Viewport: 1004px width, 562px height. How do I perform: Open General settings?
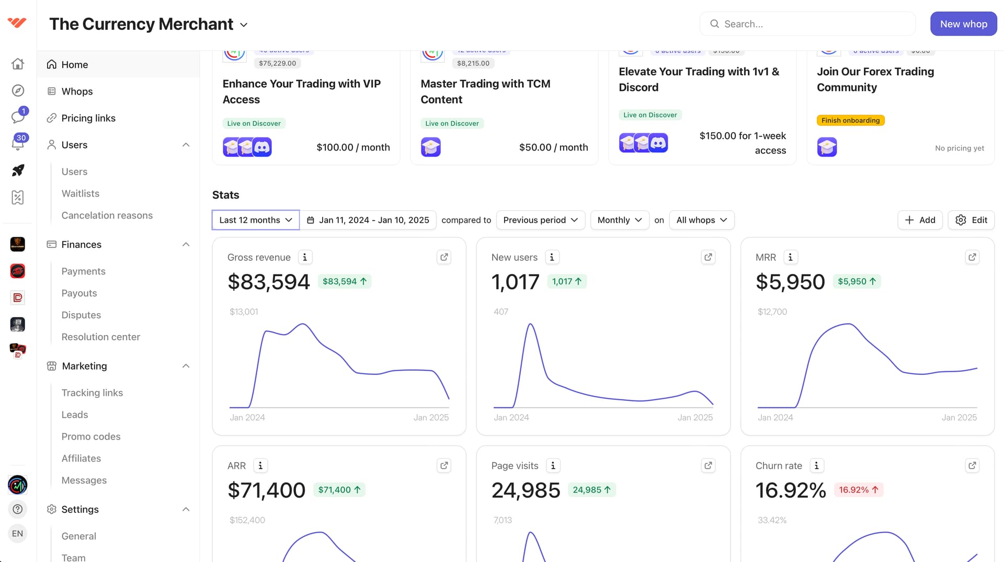pos(78,536)
